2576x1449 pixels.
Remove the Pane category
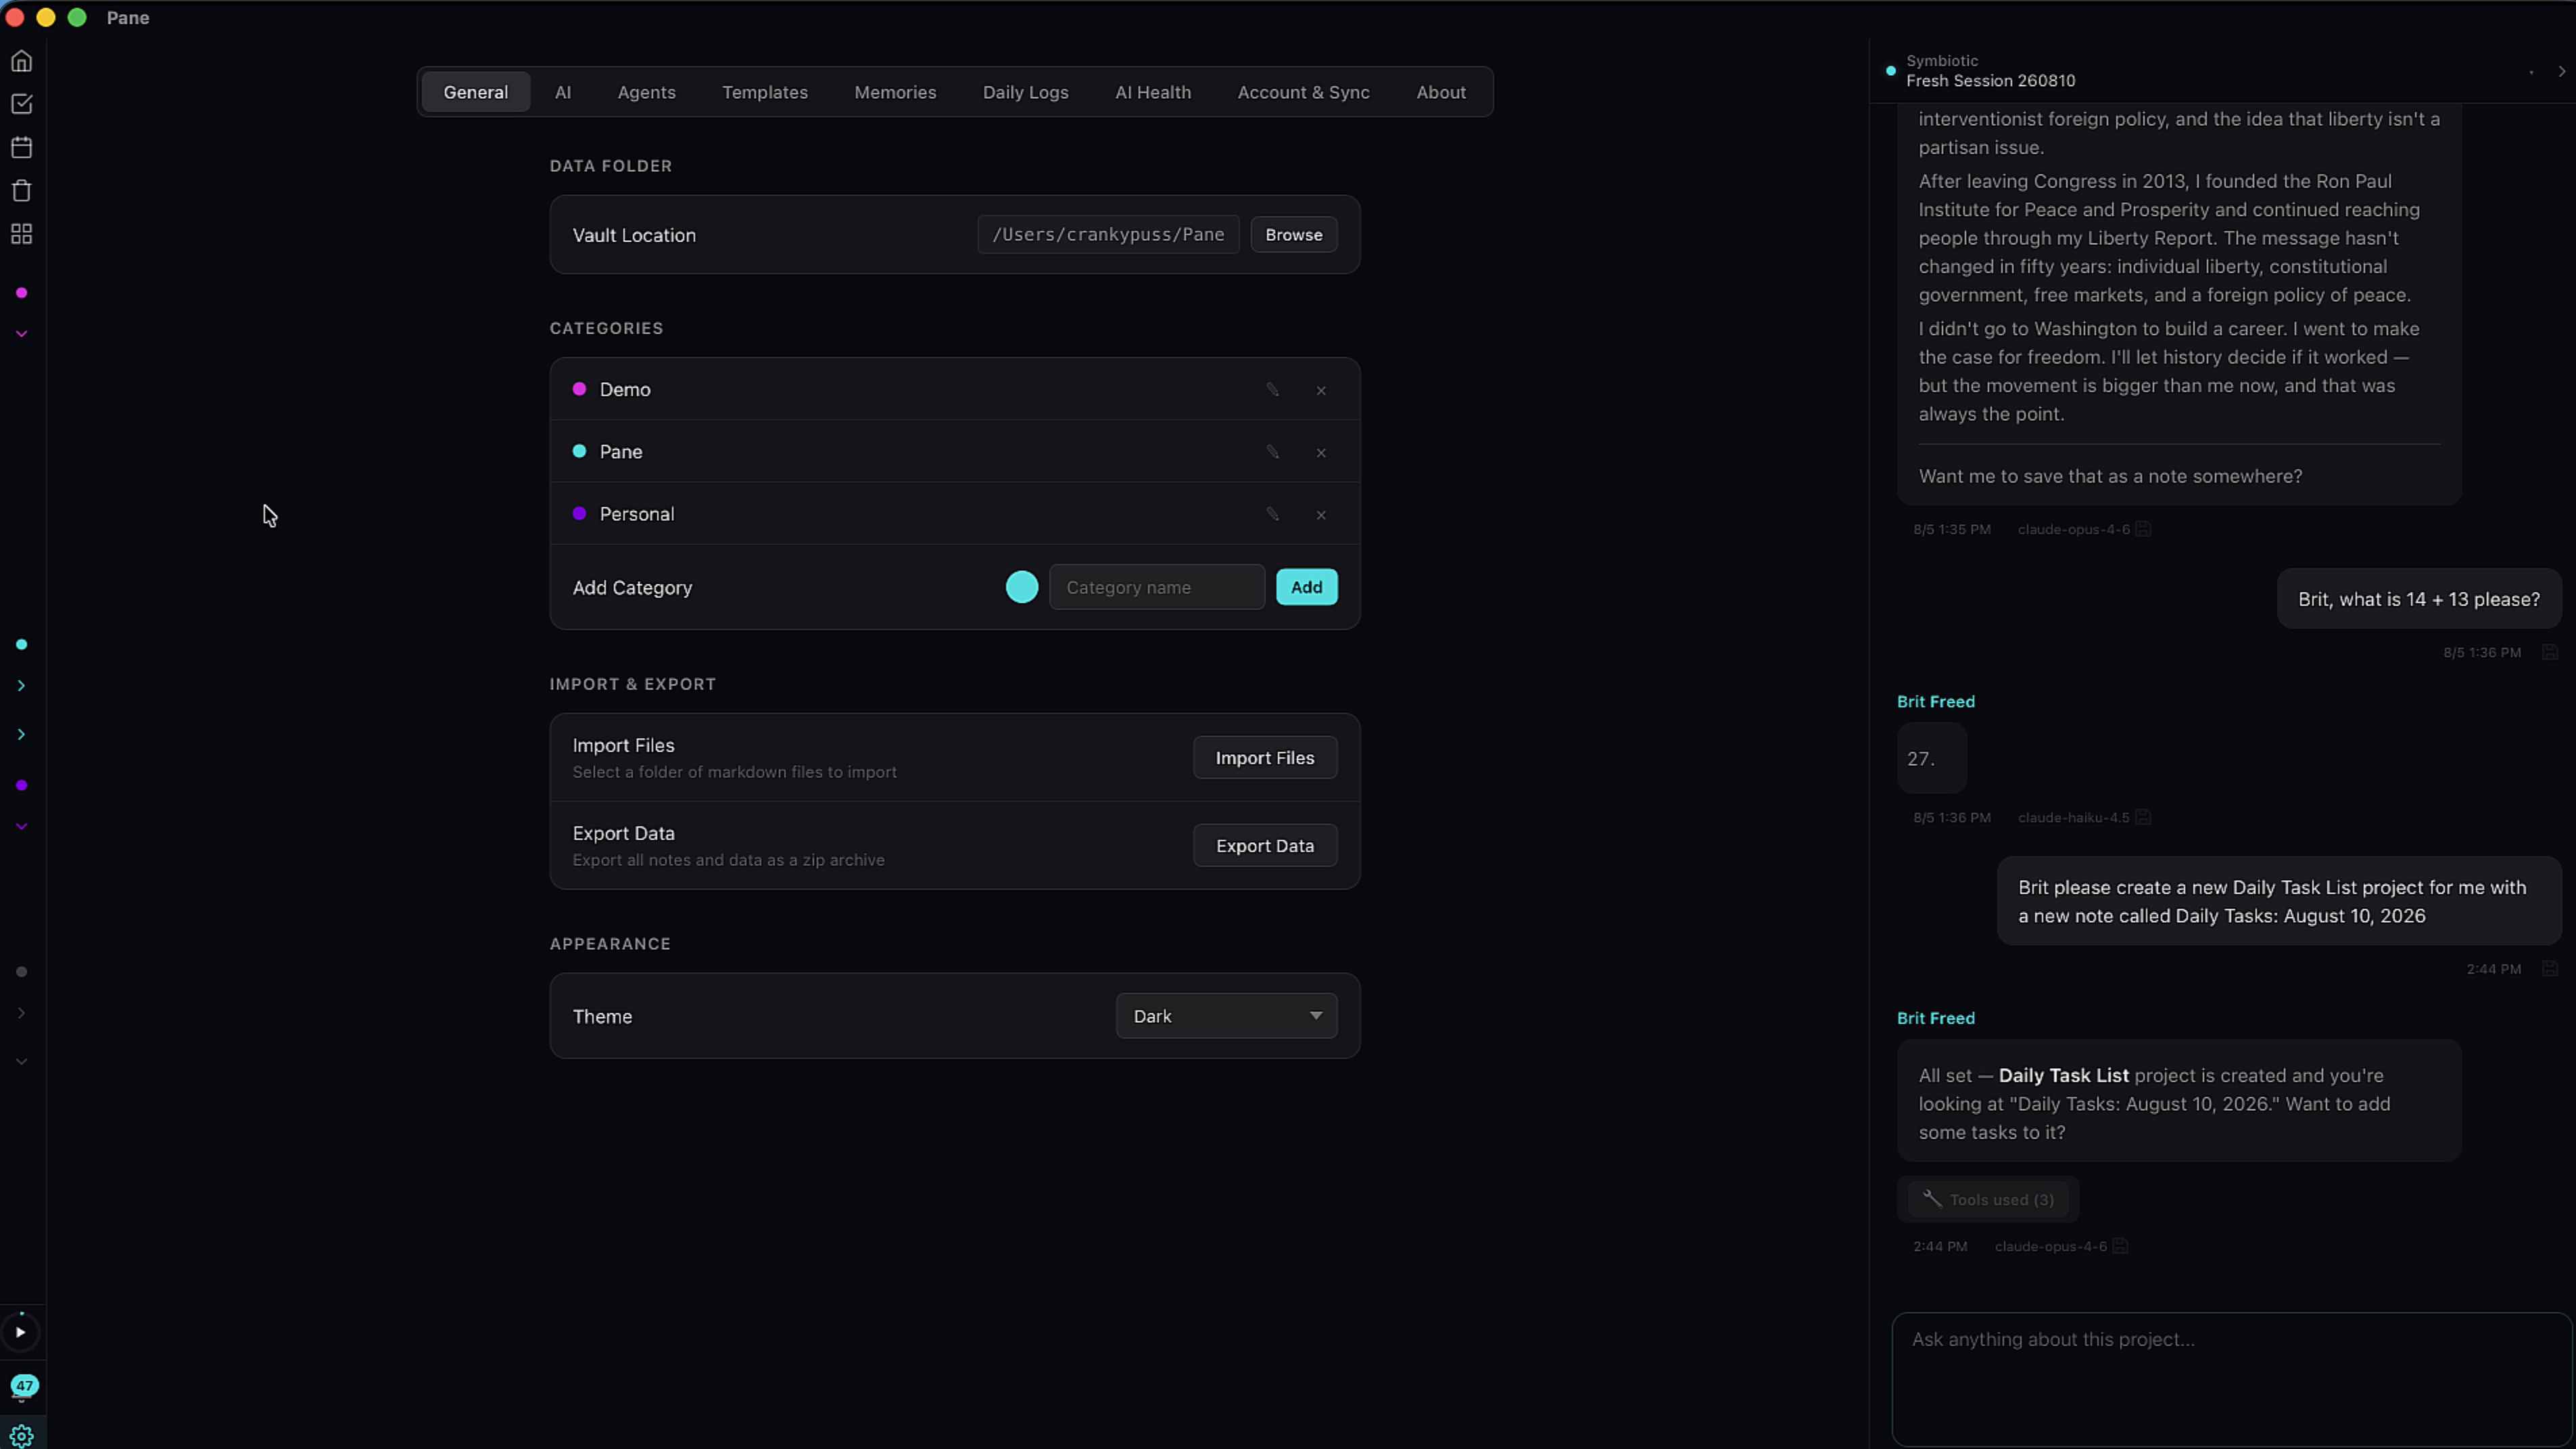click(x=1321, y=453)
